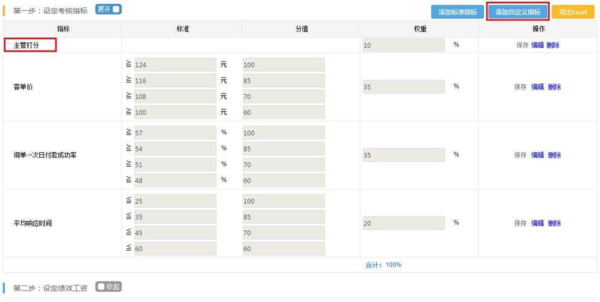600x302 pixels.
Task: Click the 标准 column header
Action: click(x=183, y=29)
